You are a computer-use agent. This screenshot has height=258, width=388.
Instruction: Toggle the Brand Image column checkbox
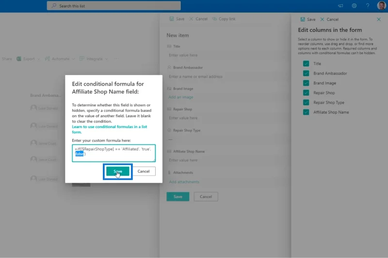pos(306,83)
